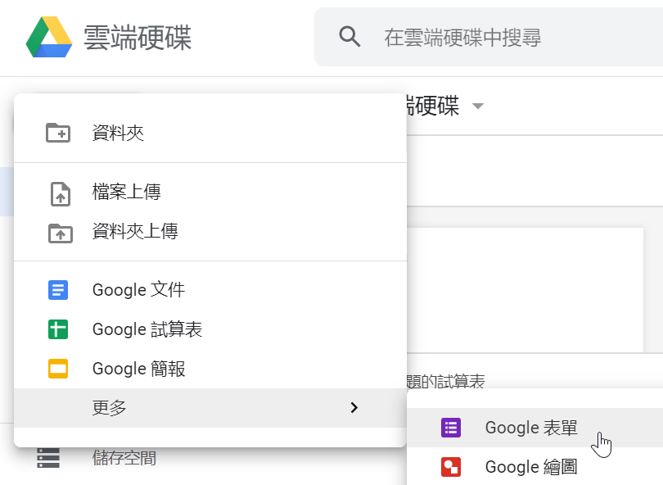The width and height of the screenshot is (663, 485).
Task: Click the untitled 試算表 file name
Action: point(445,382)
